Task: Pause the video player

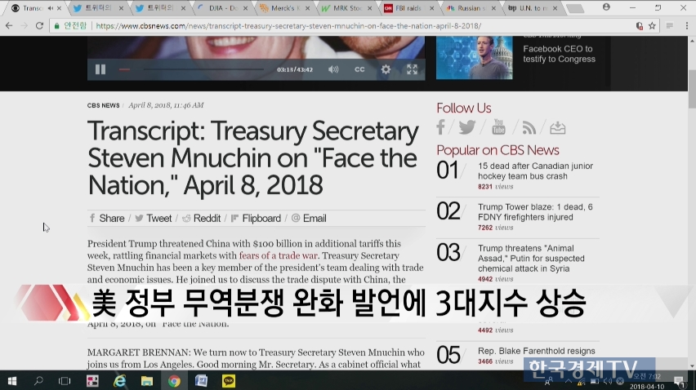Action: (x=100, y=69)
